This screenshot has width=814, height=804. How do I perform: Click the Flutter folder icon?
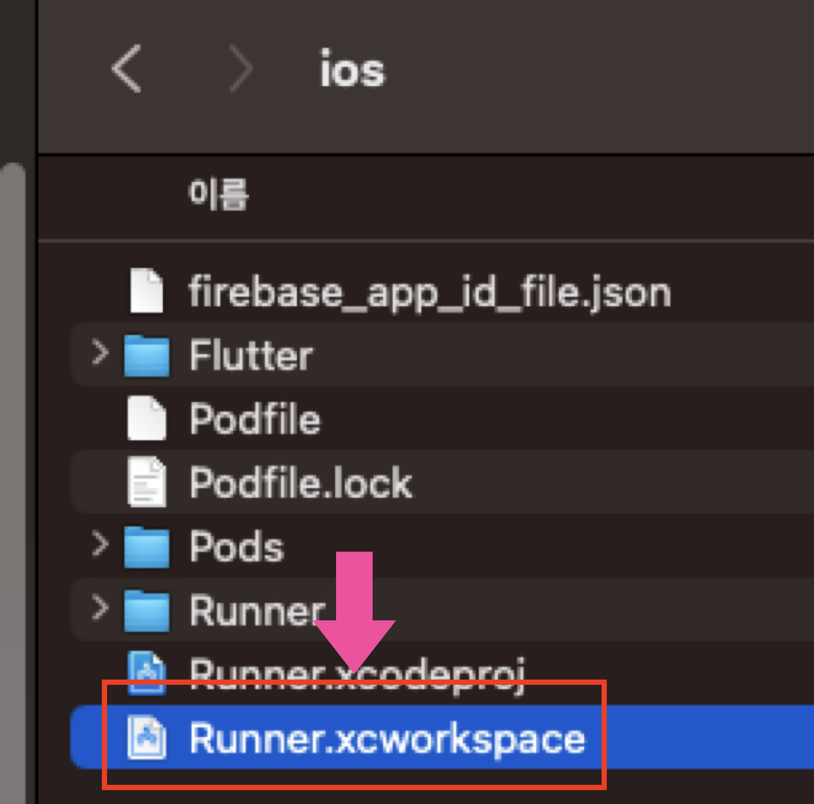(147, 355)
